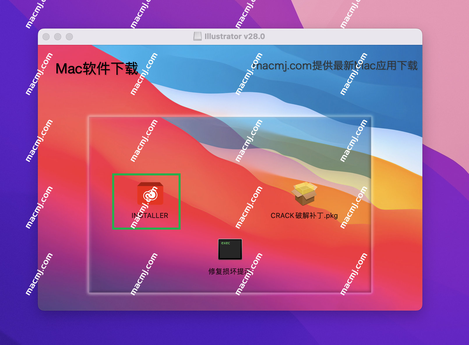Viewport: 469px width, 345px height.
Task: Open the red INSTALLER Creative Cloud icon
Action: click(150, 193)
